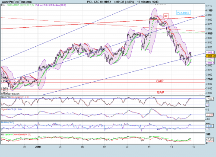Click the 77,577 stochastic value tag
This screenshot has height=157, width=216.
(210, 99)
